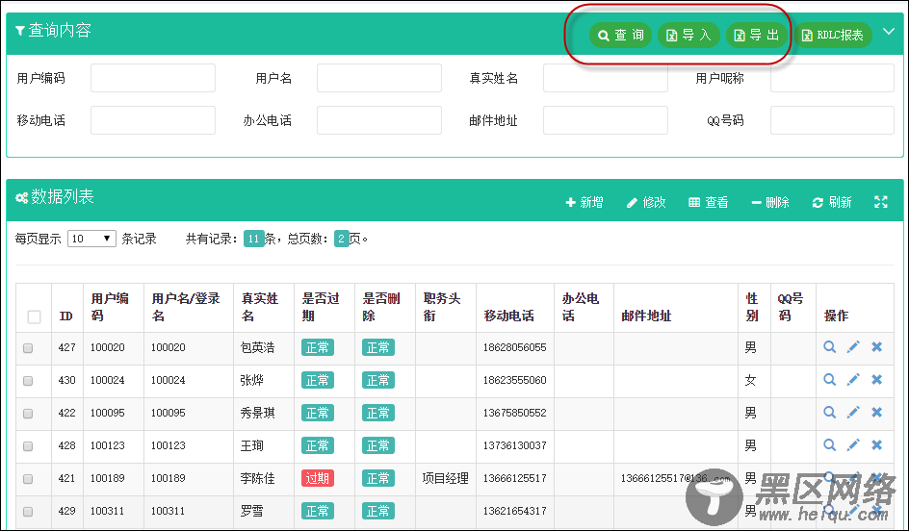The image size is (909, 531).
Task: View details icon for 包英浩 row
Action: click(x=830, y=347)
